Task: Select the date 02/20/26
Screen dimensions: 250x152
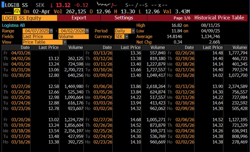Action: (x=185, y=53)
